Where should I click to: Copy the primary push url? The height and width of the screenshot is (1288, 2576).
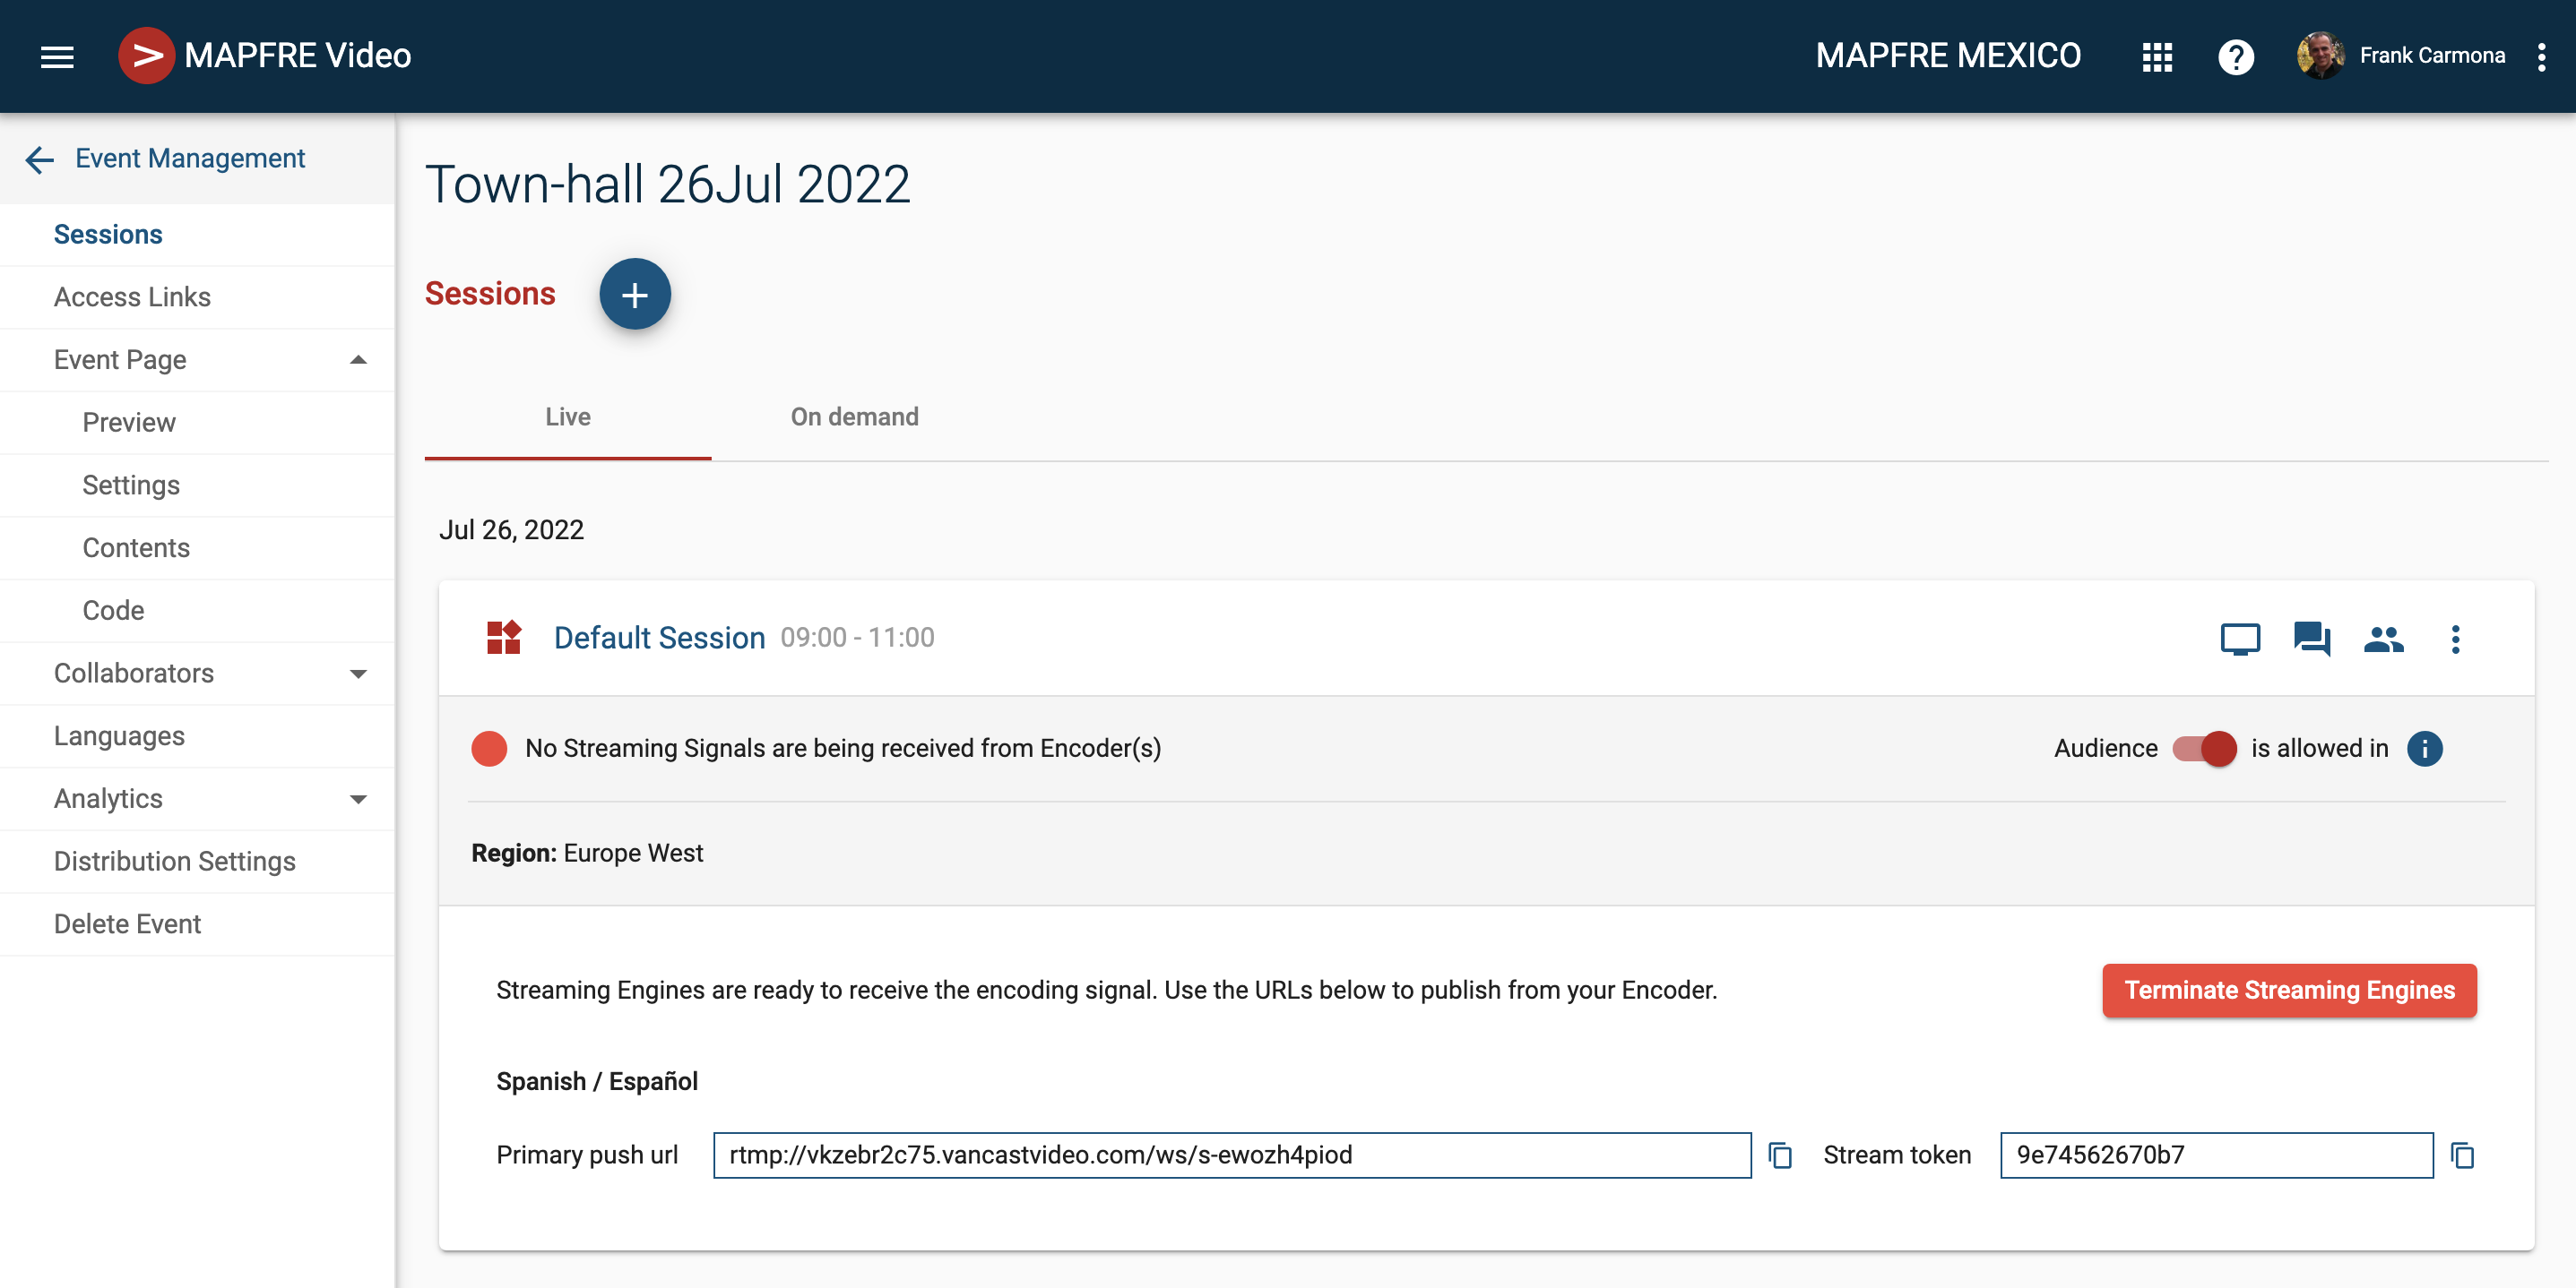(1780, 1155)
